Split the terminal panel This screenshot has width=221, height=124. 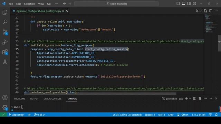(x=194, y=99)
